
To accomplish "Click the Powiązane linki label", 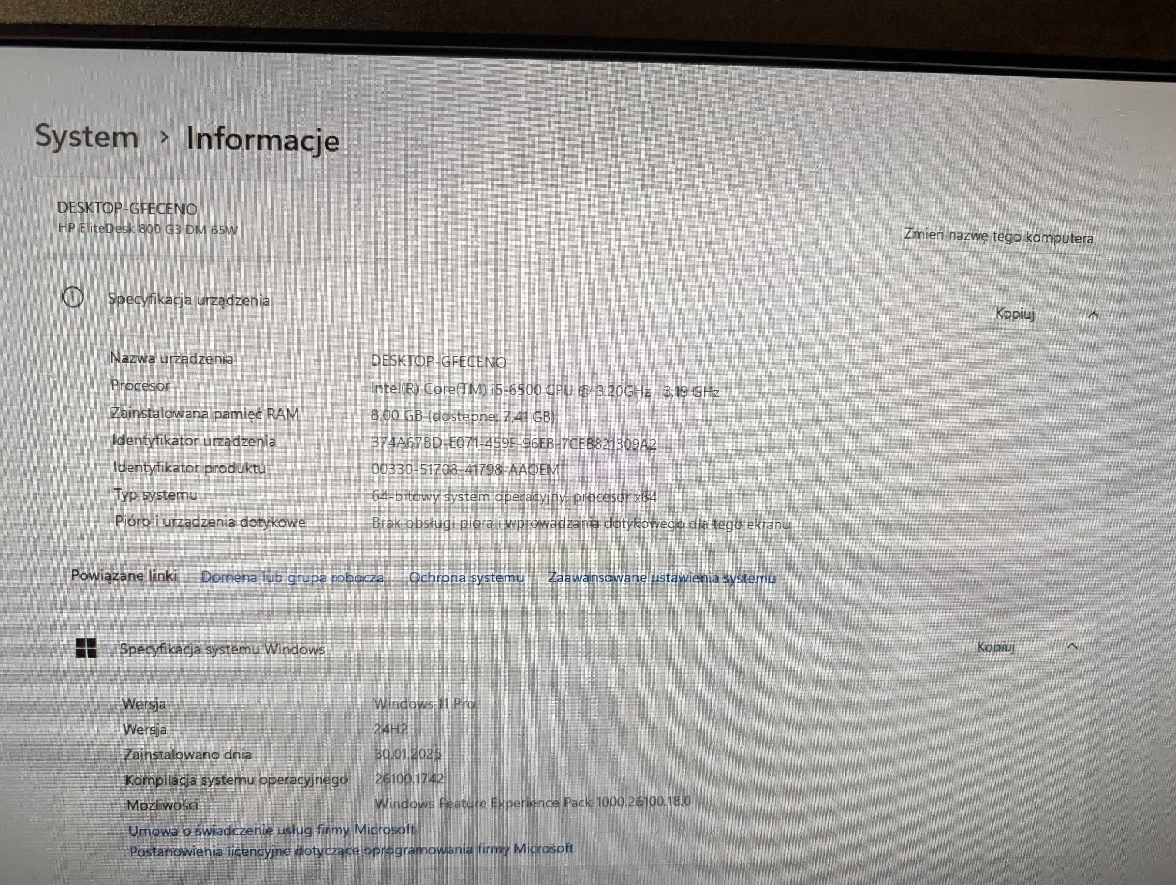I will coord(123,575).
